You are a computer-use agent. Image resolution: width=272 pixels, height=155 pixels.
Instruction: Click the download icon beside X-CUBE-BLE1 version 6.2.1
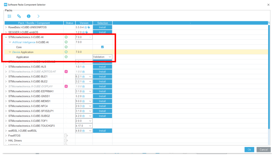click(x=83, y=76)
